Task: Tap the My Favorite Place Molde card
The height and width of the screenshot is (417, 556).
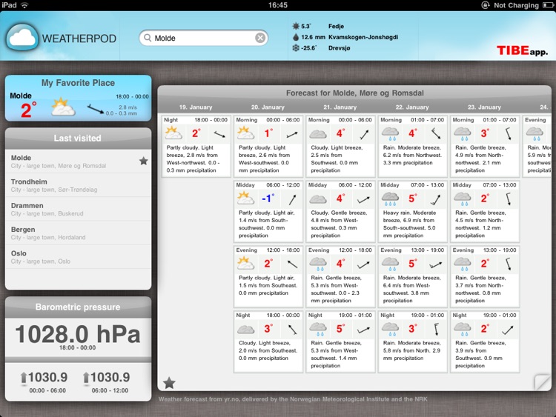Action: (x=78, y=98)
